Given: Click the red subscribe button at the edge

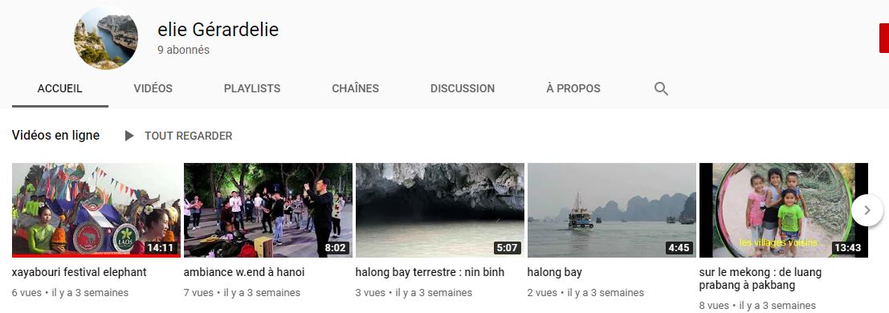Looking at the screenshot, I should pos(884,38).
